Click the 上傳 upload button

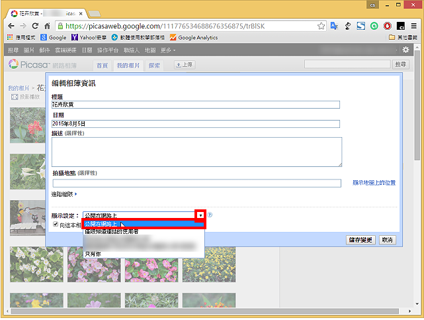pyautogui.click(x=185, y=65)
